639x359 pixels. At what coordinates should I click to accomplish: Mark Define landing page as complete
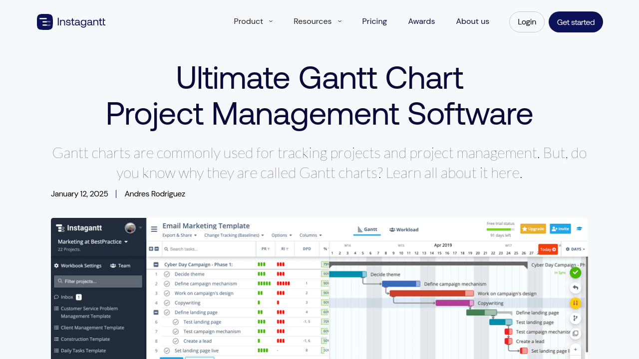(x=167, y=312)
